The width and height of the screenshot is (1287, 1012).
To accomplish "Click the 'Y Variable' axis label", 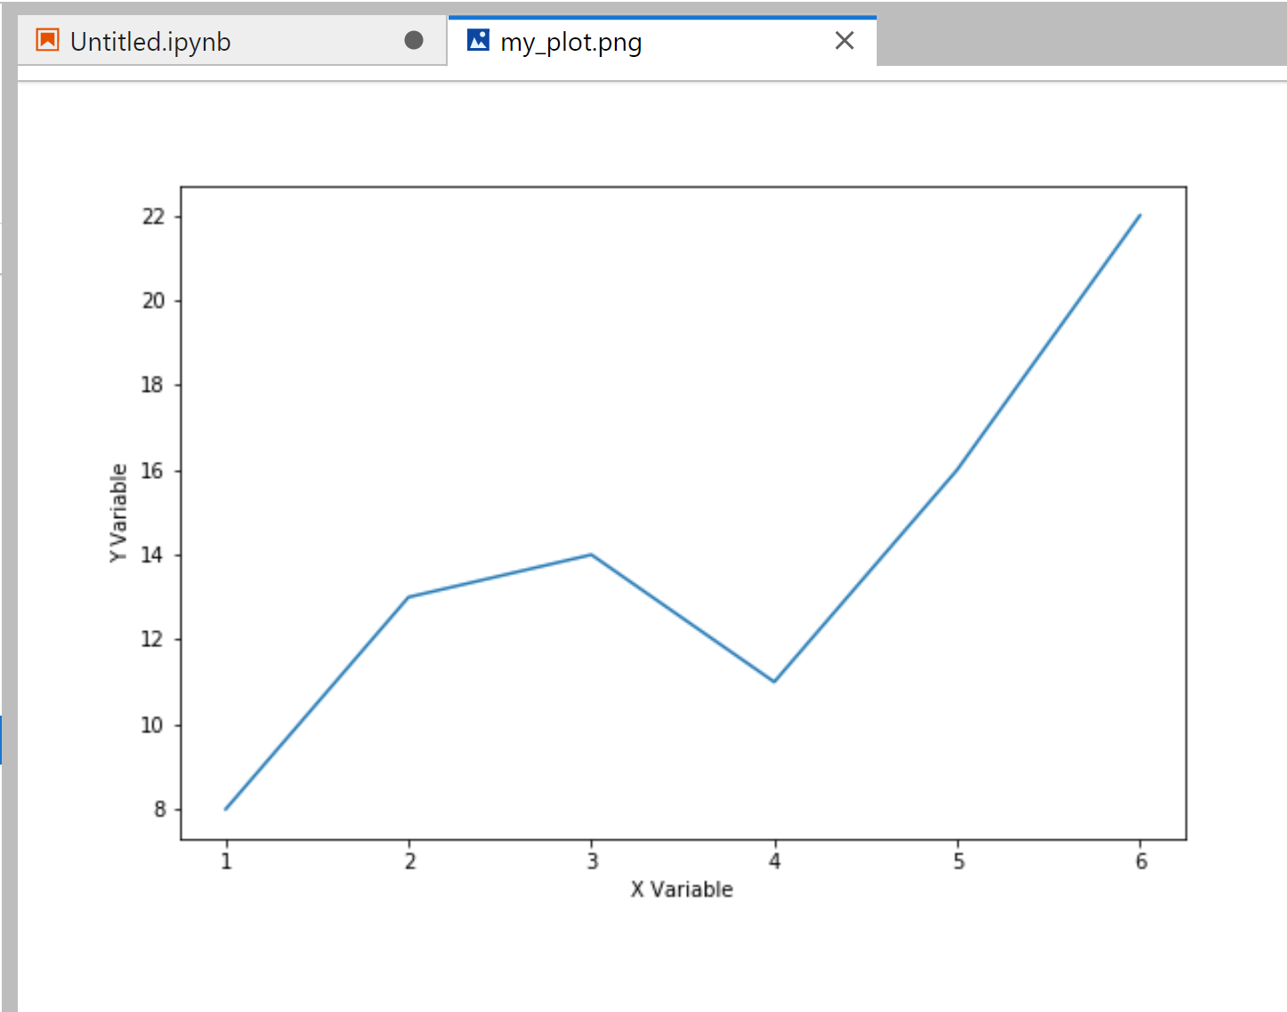I will [118, 513].
